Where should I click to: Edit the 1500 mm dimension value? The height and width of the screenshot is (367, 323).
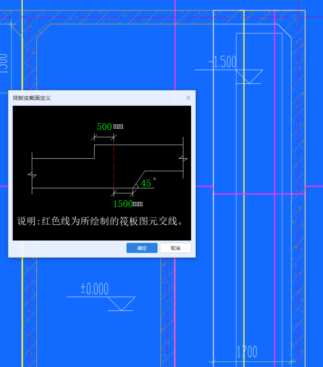(123, 204)
